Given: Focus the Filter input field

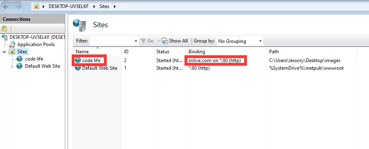Looking at the screenshot, I should pyautogui.click(x=112, y=41).
